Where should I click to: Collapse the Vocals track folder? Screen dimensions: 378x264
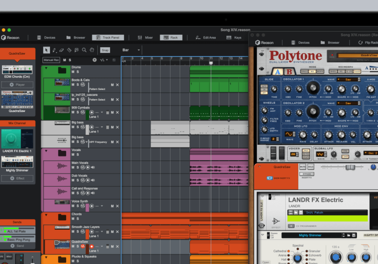pyautogui.click(x=46, y=150)
